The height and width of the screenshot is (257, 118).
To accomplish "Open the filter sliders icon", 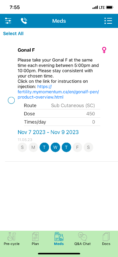I will (8, 21).
